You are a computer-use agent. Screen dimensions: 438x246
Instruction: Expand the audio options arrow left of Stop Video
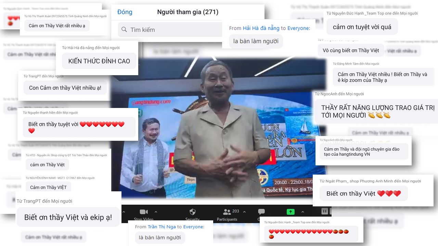[x=124, y=212]
